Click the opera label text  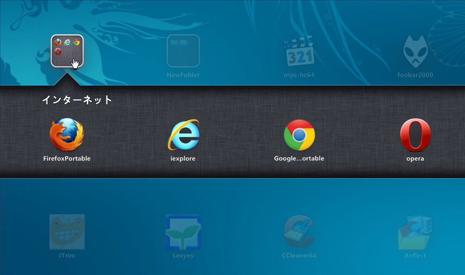click(x=415, y=159)
